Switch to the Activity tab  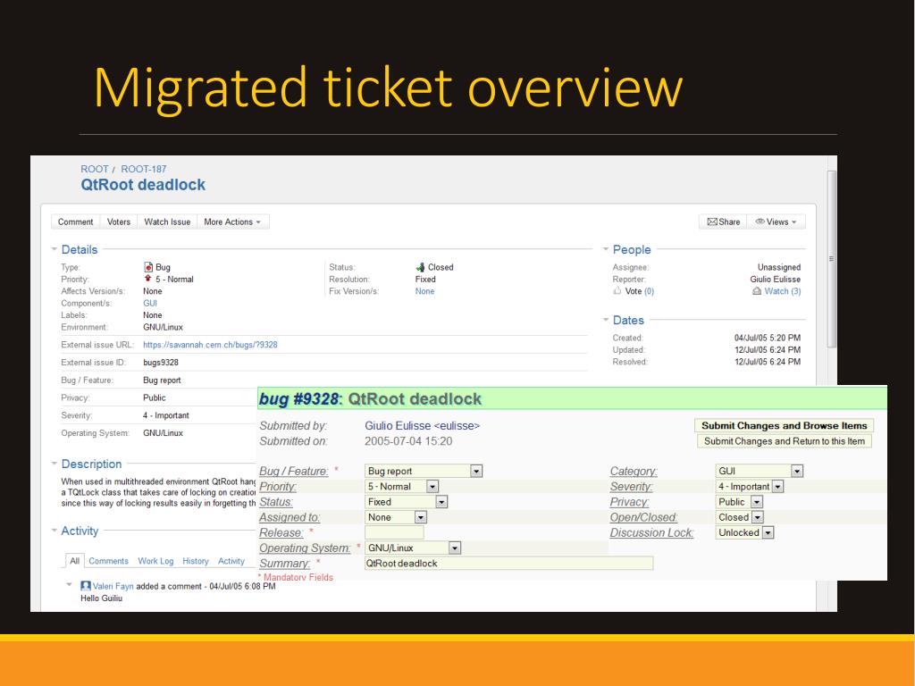pyautogui.click(x=231, y=561)
